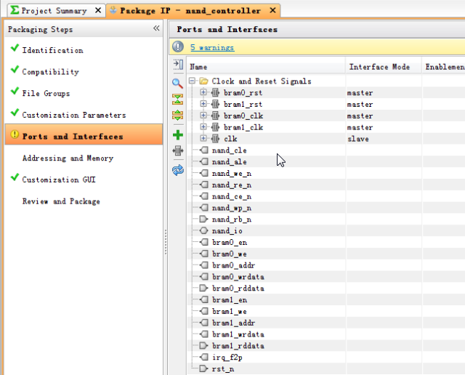Collapse the Packaging Steps panel
The height and width of the screenshot is (375, 465).
156,28
